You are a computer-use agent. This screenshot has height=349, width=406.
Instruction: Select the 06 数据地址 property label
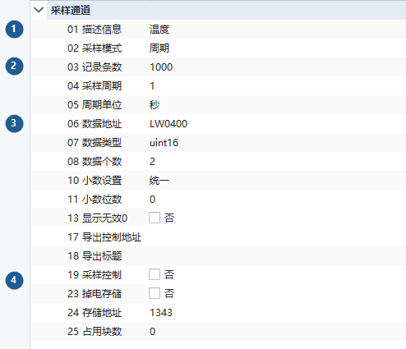coord(95,124)
